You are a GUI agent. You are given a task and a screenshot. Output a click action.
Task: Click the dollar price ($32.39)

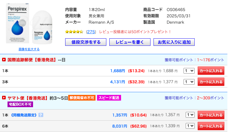pos(136,82)
